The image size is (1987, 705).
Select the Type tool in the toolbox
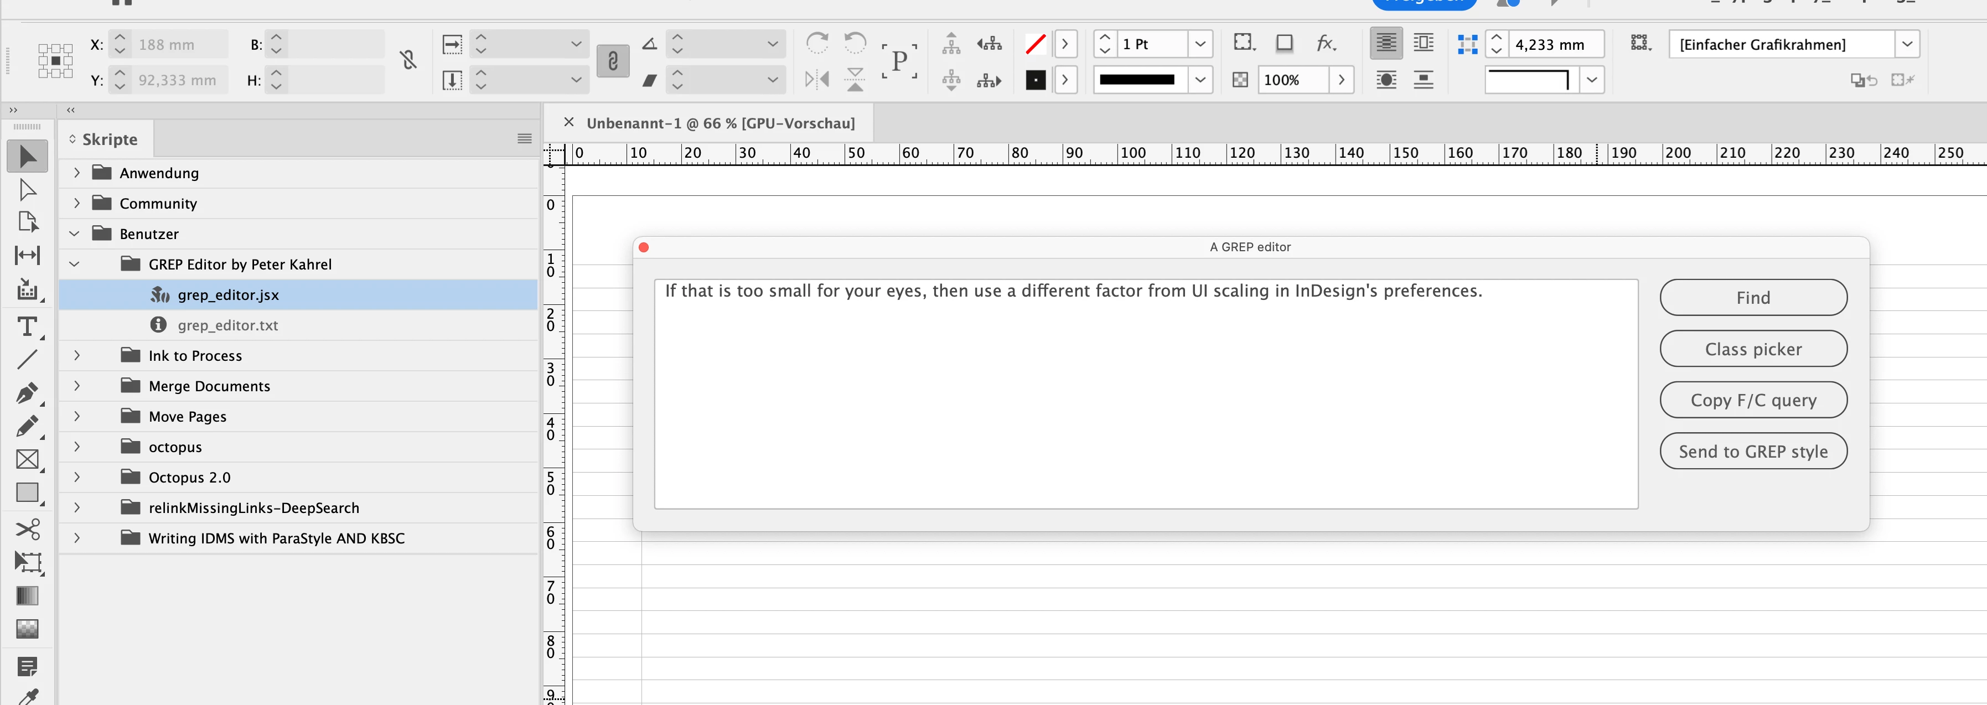(x=27, y=327)
